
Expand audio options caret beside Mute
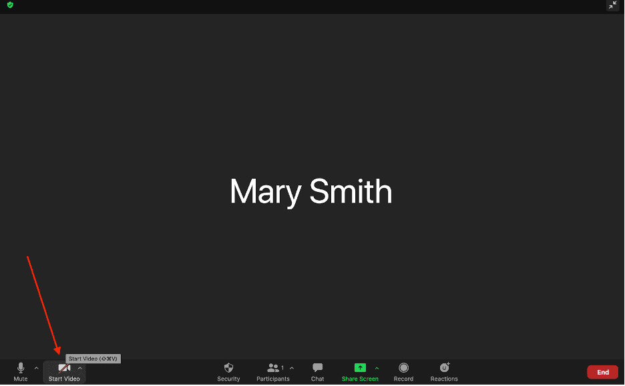(x=36, y=368)
